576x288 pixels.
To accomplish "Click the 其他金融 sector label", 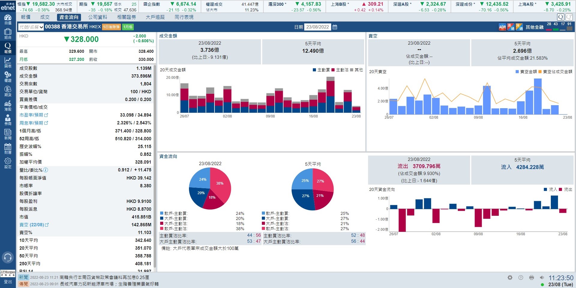I will tap(534, 27).
